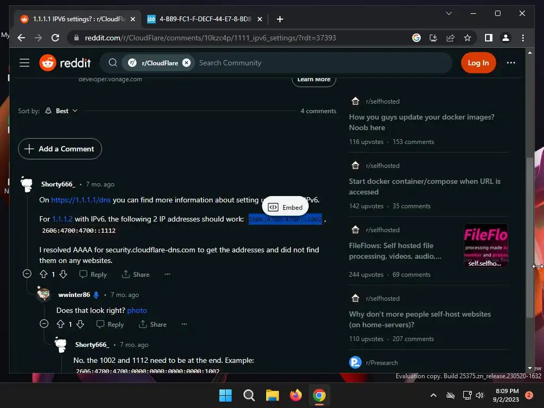The image size is (544, 408).
Task: Switch to the 1.1.1.1 IPV6 settings tab
Action: (x=78, y=19)
